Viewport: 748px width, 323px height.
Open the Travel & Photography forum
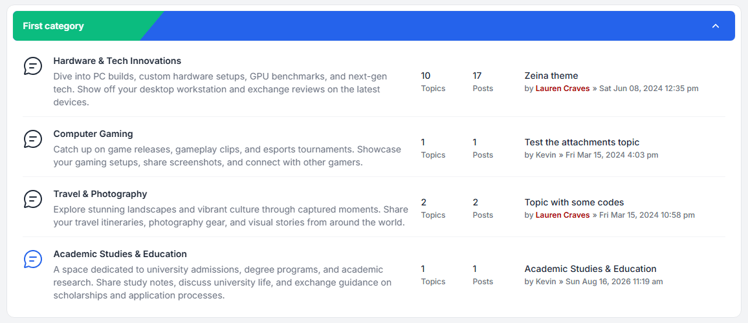pos(100,194)
